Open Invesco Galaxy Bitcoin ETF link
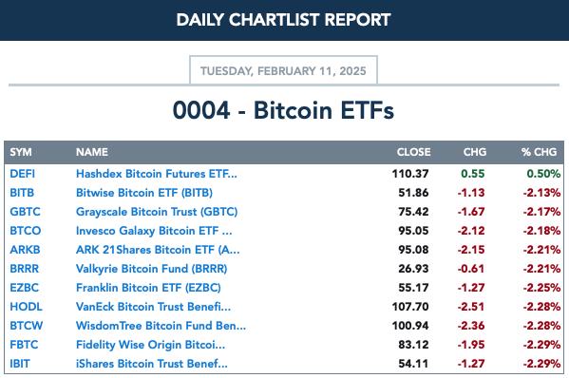Screen dimensions: 569x378 154,231
